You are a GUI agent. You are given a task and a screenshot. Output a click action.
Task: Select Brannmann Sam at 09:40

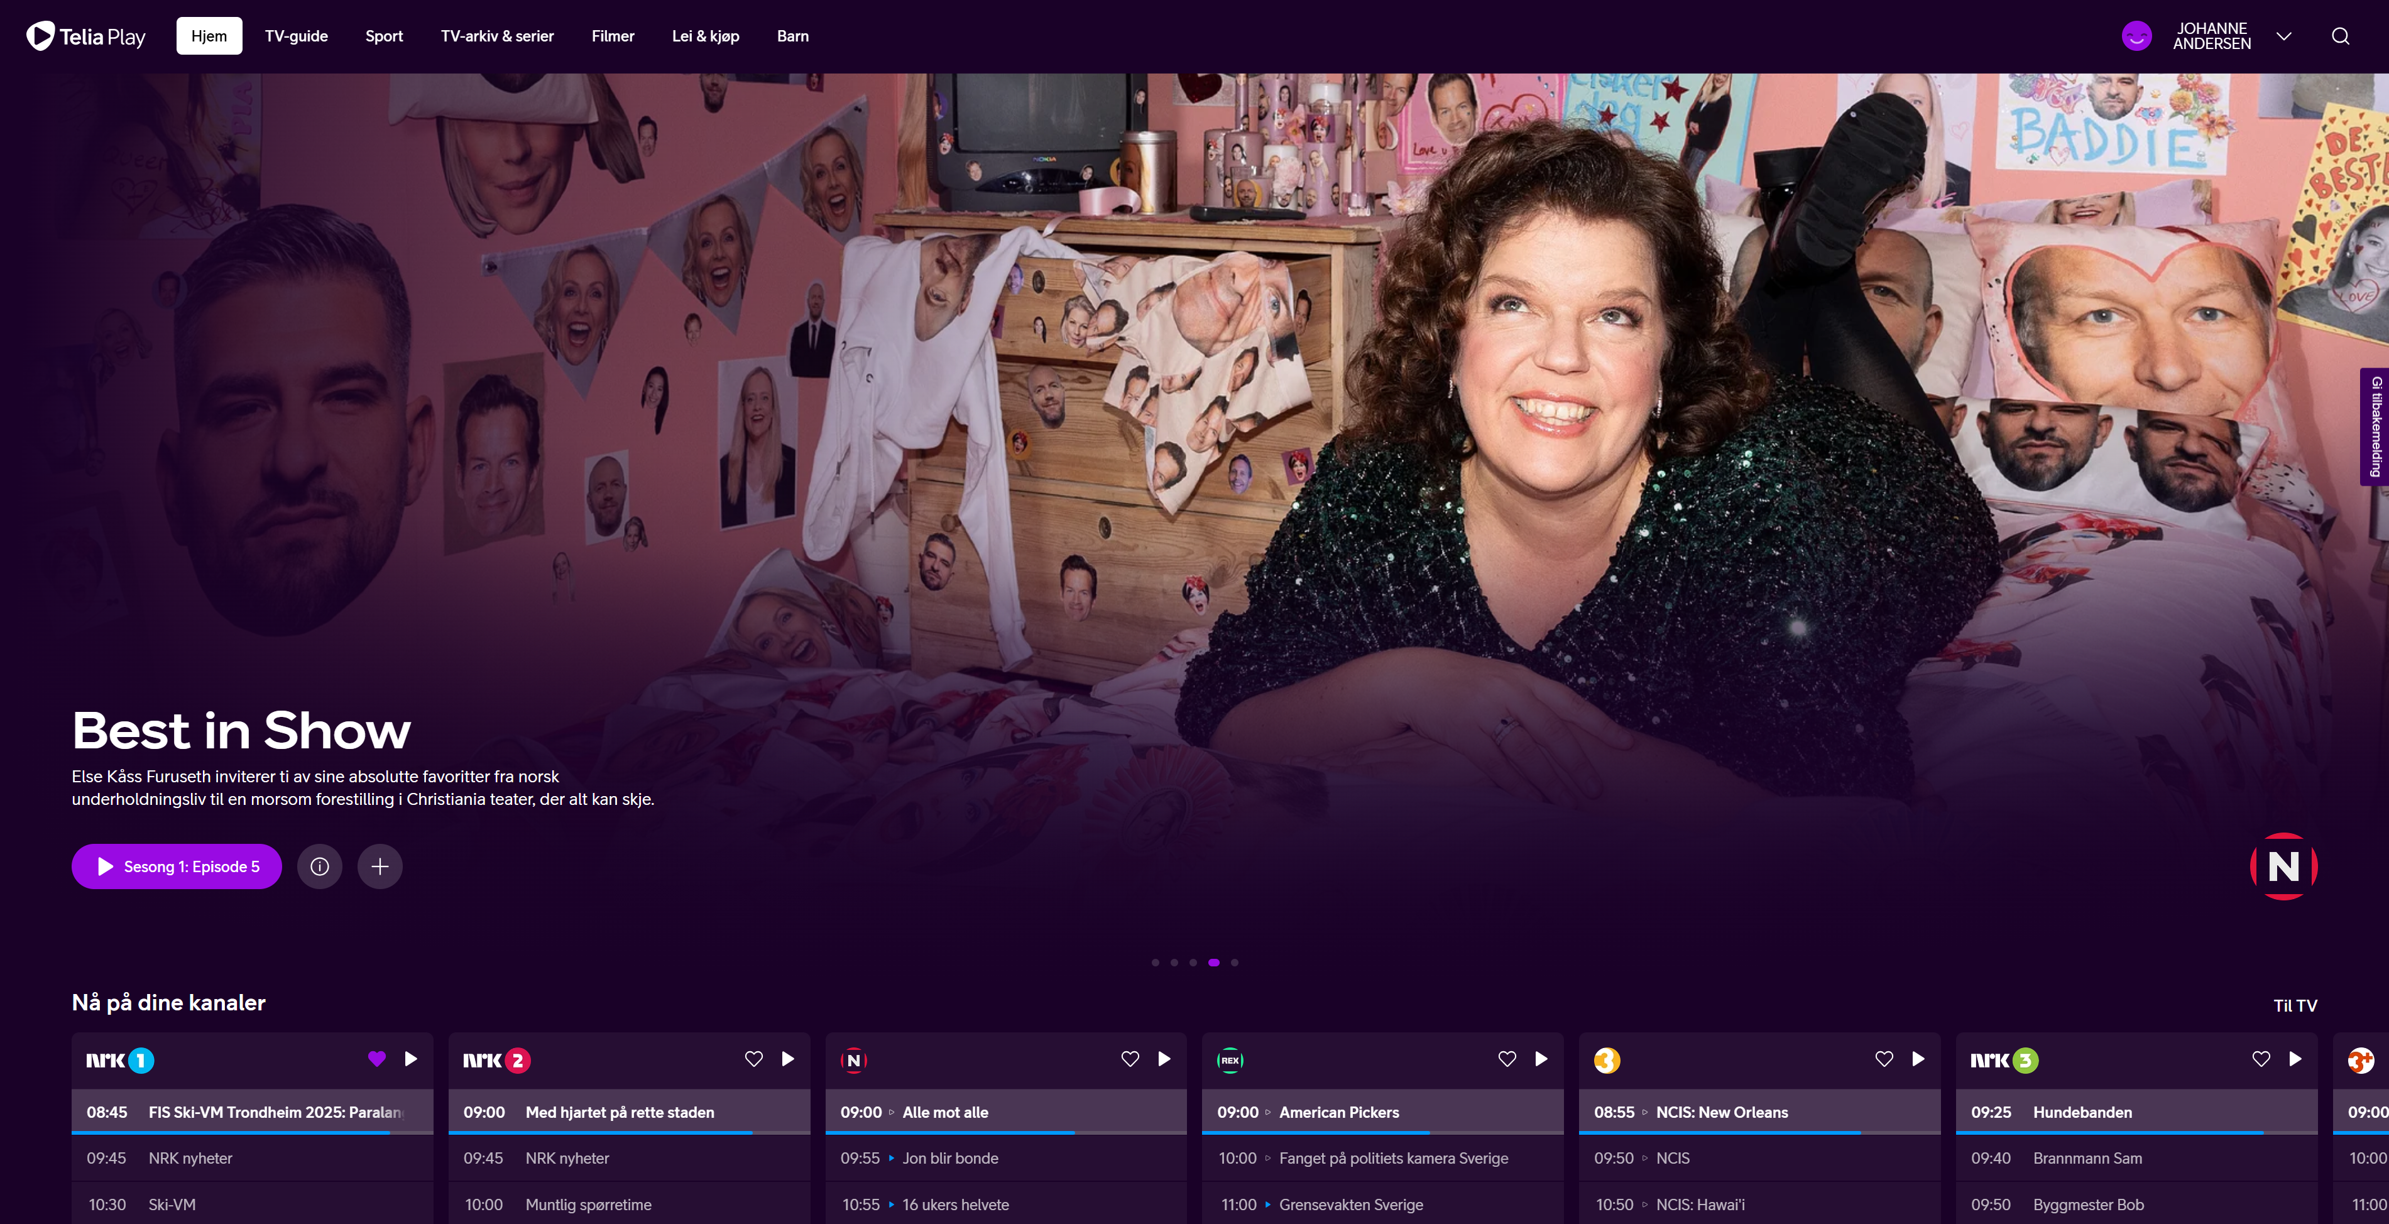[2136, 1158]
